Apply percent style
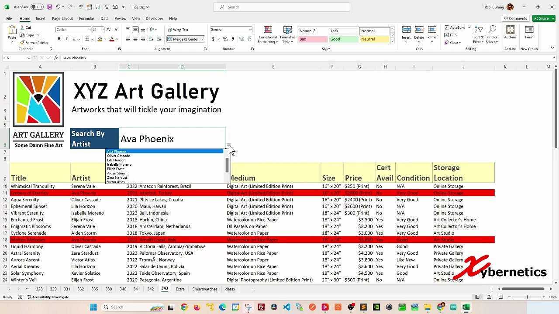 click(x=225, y=39)
